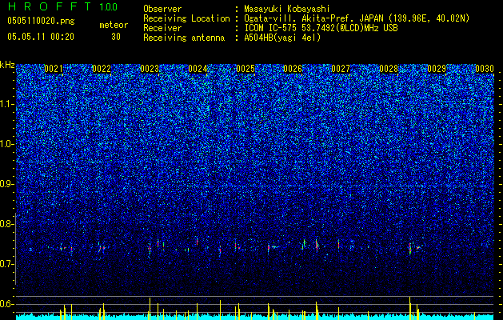Image resolution: width=503 pixels, height=320 pixels.
Task: Click the file name 0505110020.png
Action: pyautogui.click(x=41, y=21)
